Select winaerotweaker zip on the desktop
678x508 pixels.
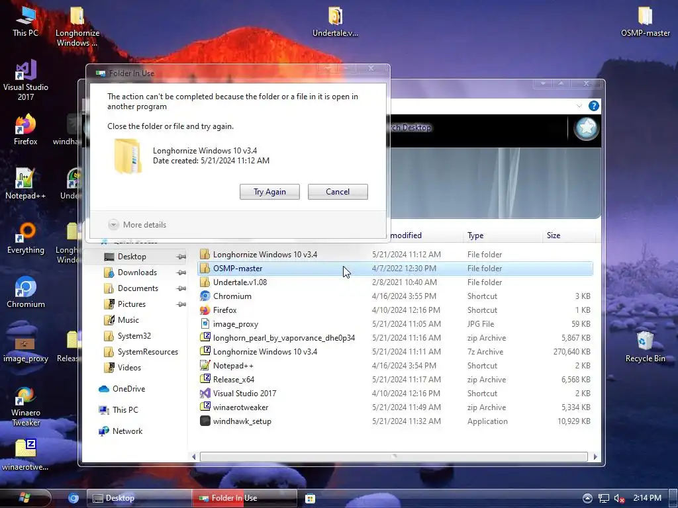[26, 454]
